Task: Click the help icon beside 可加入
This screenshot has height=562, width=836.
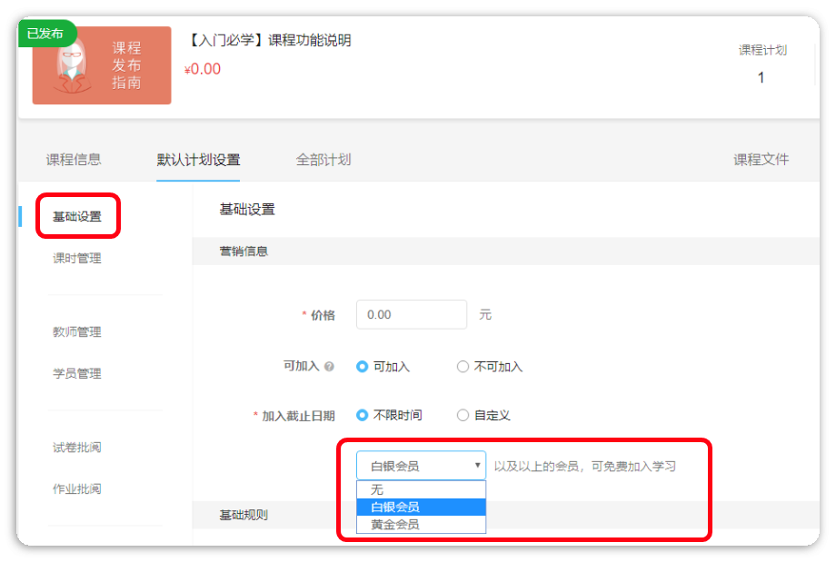Action: coord(329,367)
